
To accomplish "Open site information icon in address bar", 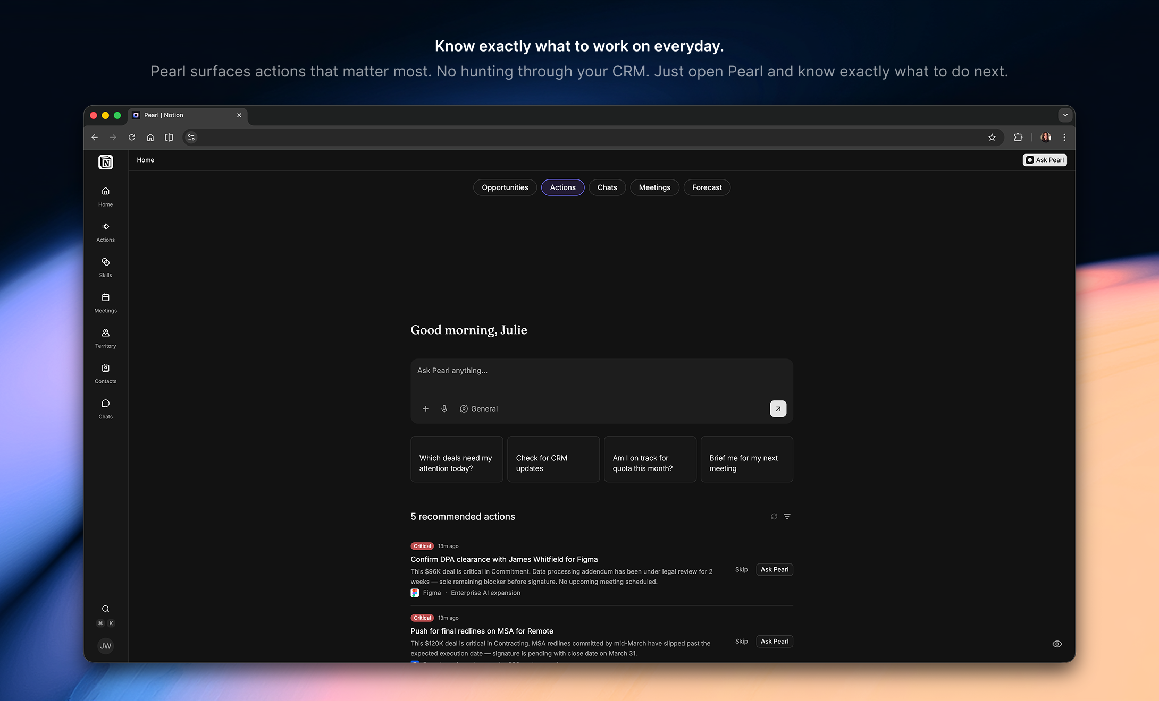I will tap(191, 138).
